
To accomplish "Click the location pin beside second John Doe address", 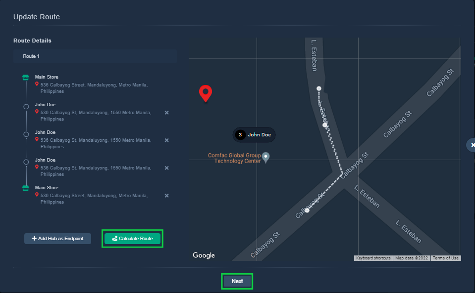I will click(x=37, y=139).
